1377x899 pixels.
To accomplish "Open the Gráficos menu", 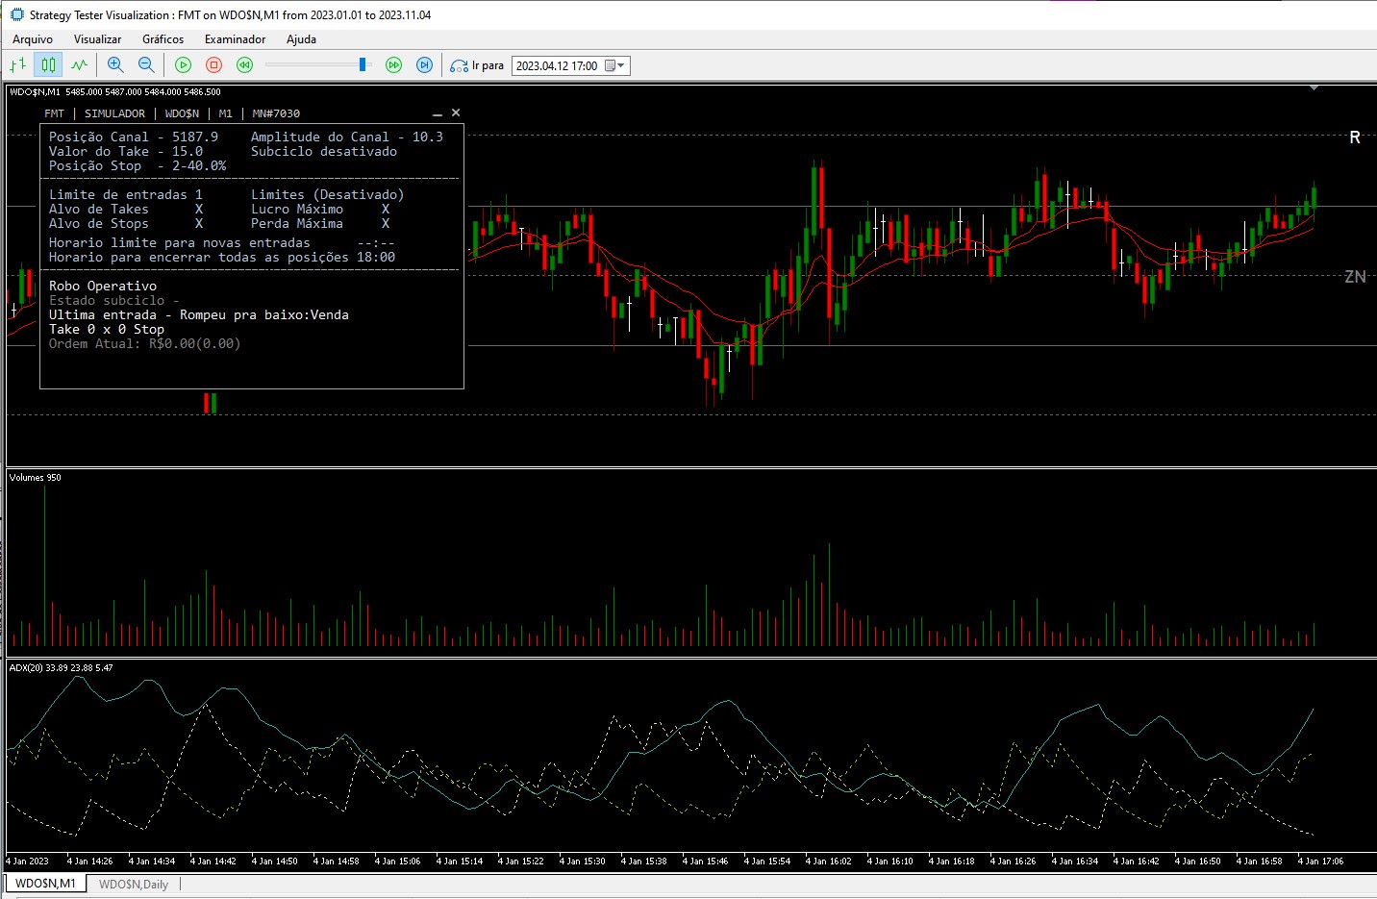I will coord(163,39).
